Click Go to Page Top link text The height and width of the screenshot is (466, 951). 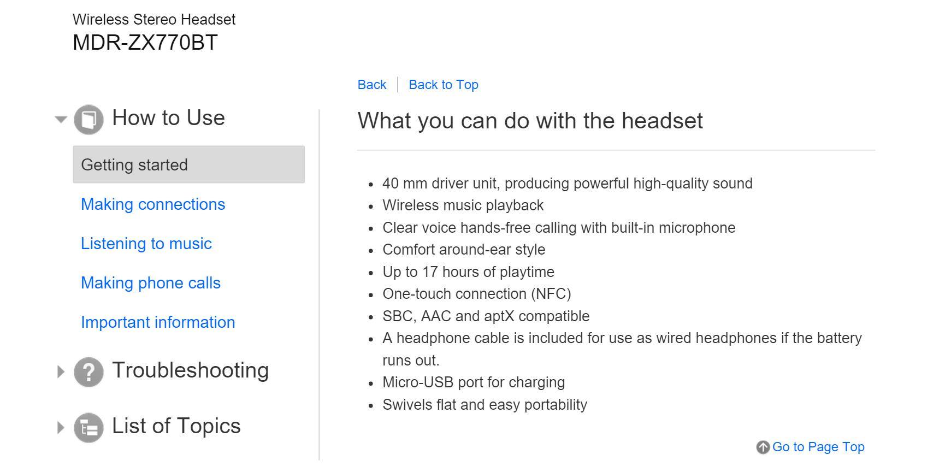818,447
